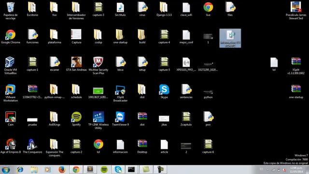Select TP-LINK Wireless Utility icon
The height and width of the screenshot is (174, 309).
pyautogui.click(x=98, y=116)
